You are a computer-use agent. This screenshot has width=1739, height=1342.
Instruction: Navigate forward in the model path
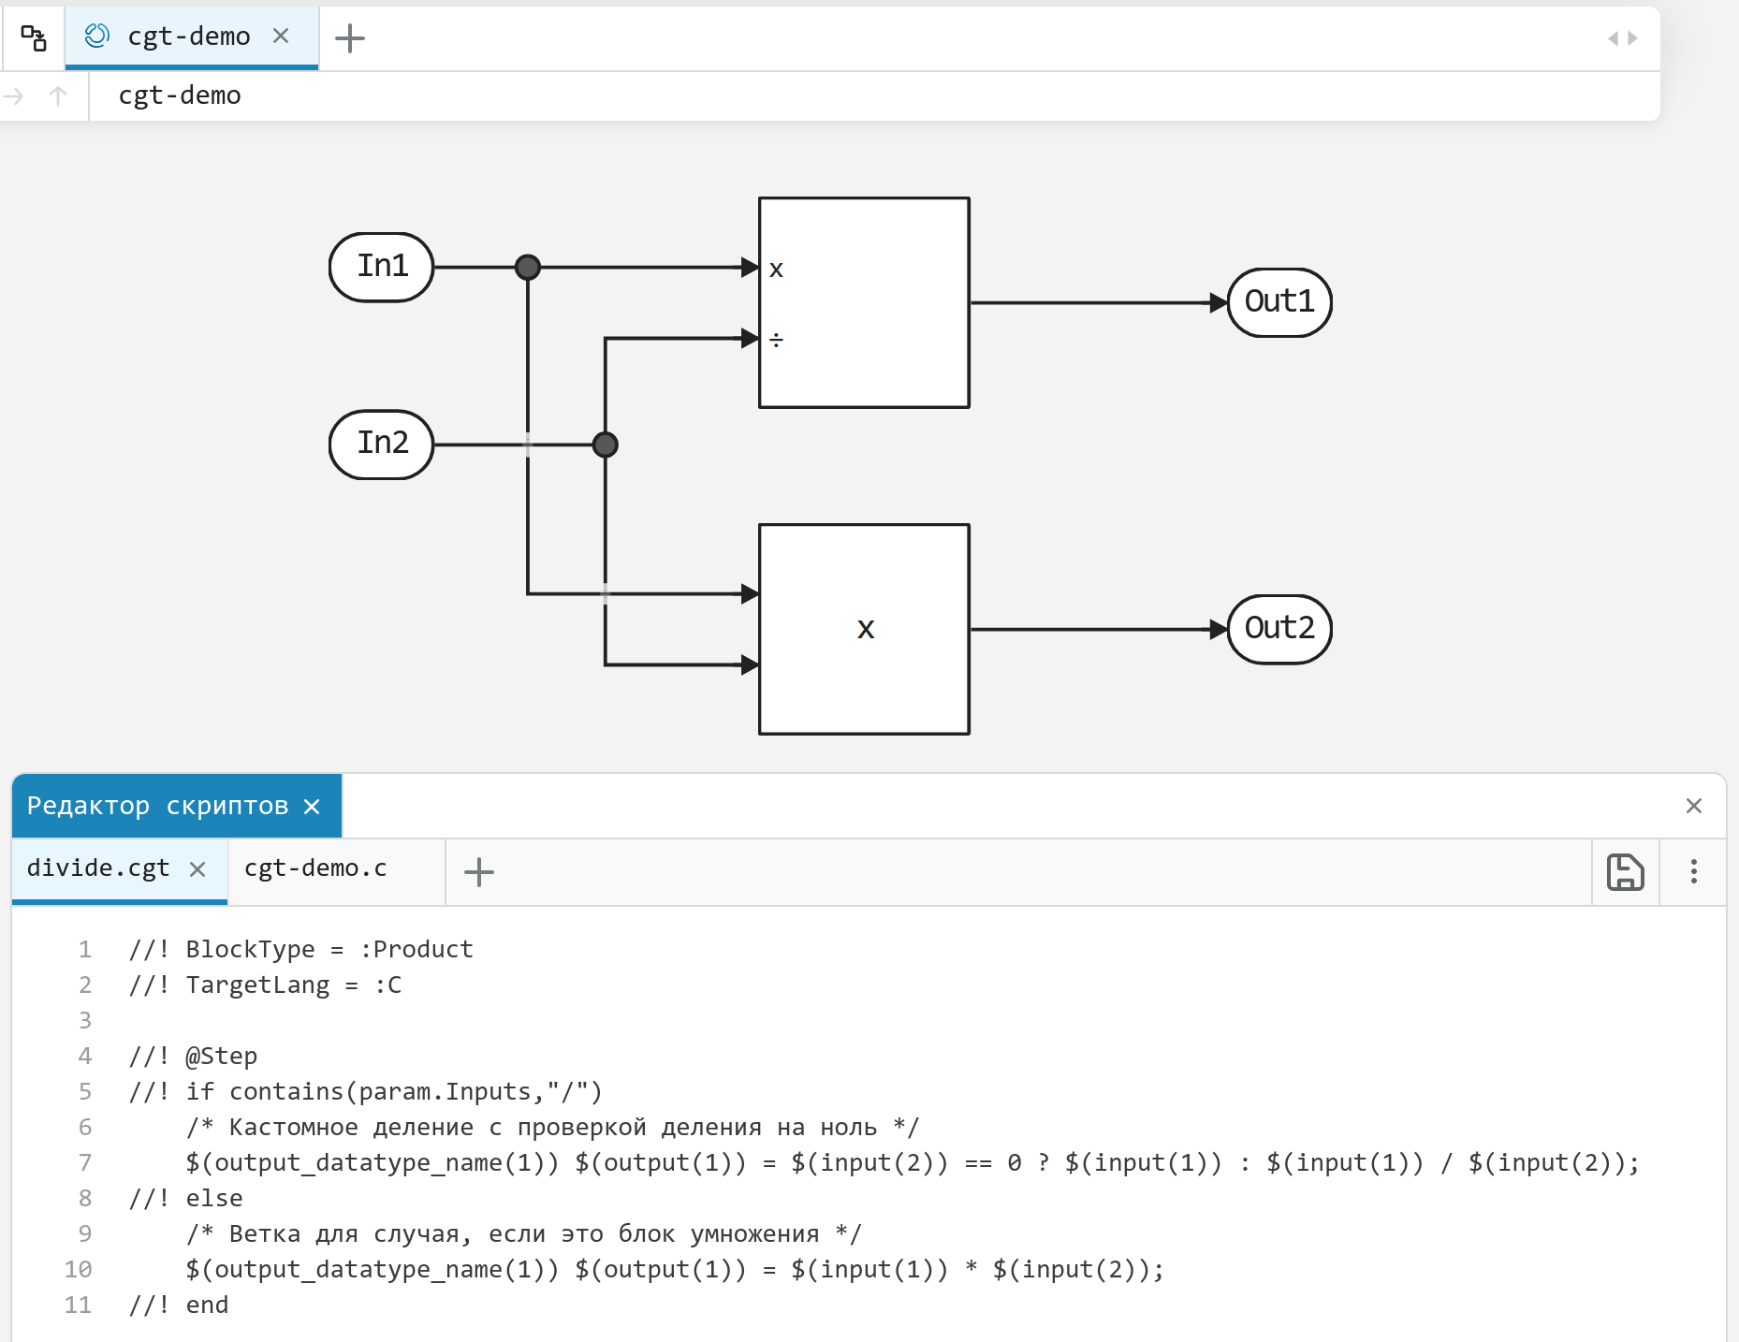14,95
